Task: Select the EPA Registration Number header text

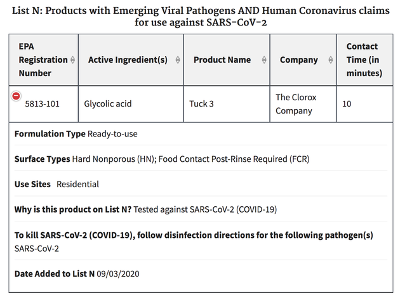Action: (42, 60)
